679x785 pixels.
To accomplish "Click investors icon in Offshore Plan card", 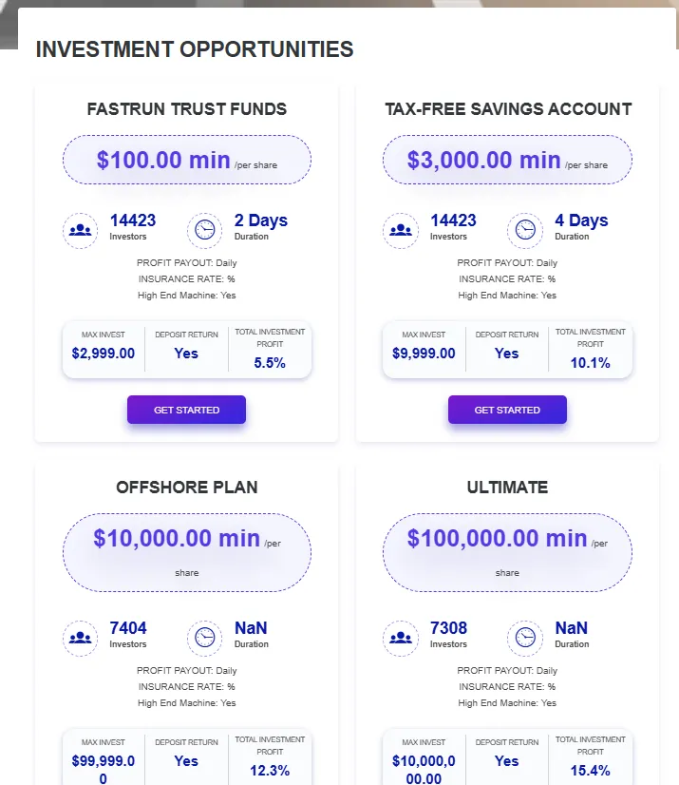I will pos(80,638).
